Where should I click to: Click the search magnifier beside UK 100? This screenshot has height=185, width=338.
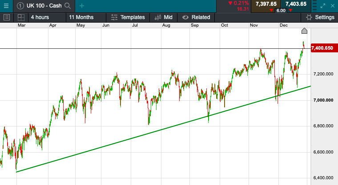[x=68, y=6]
